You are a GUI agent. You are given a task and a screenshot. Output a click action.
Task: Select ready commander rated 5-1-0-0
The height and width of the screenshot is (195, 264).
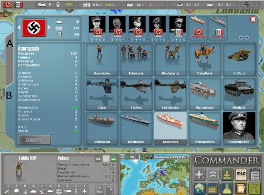(x=98, y=28)
